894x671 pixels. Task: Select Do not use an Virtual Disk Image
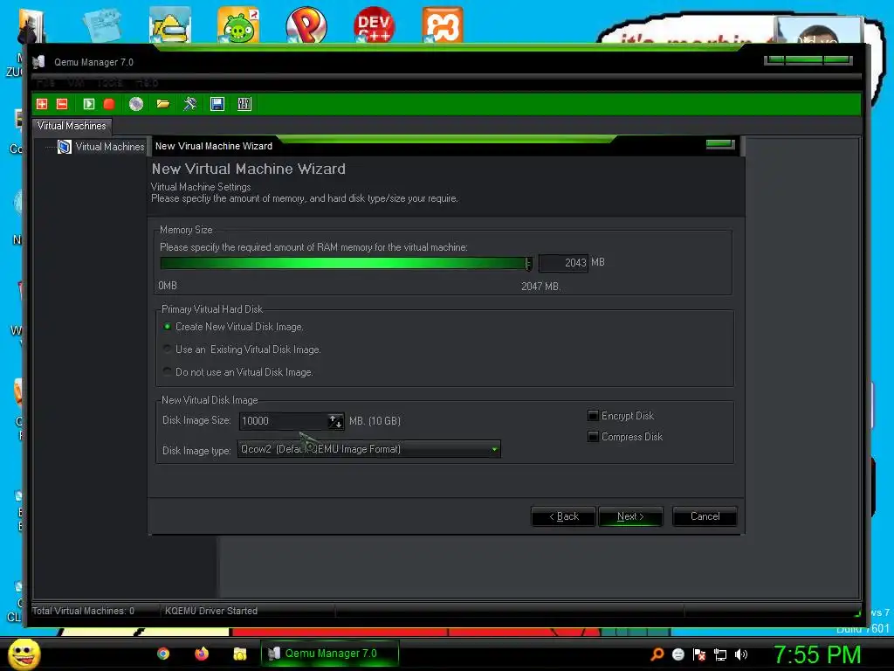coord(237,372)
